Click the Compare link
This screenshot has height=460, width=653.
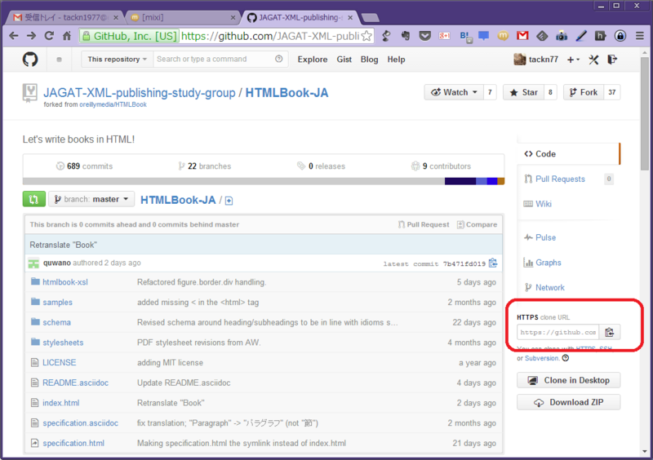477,224
